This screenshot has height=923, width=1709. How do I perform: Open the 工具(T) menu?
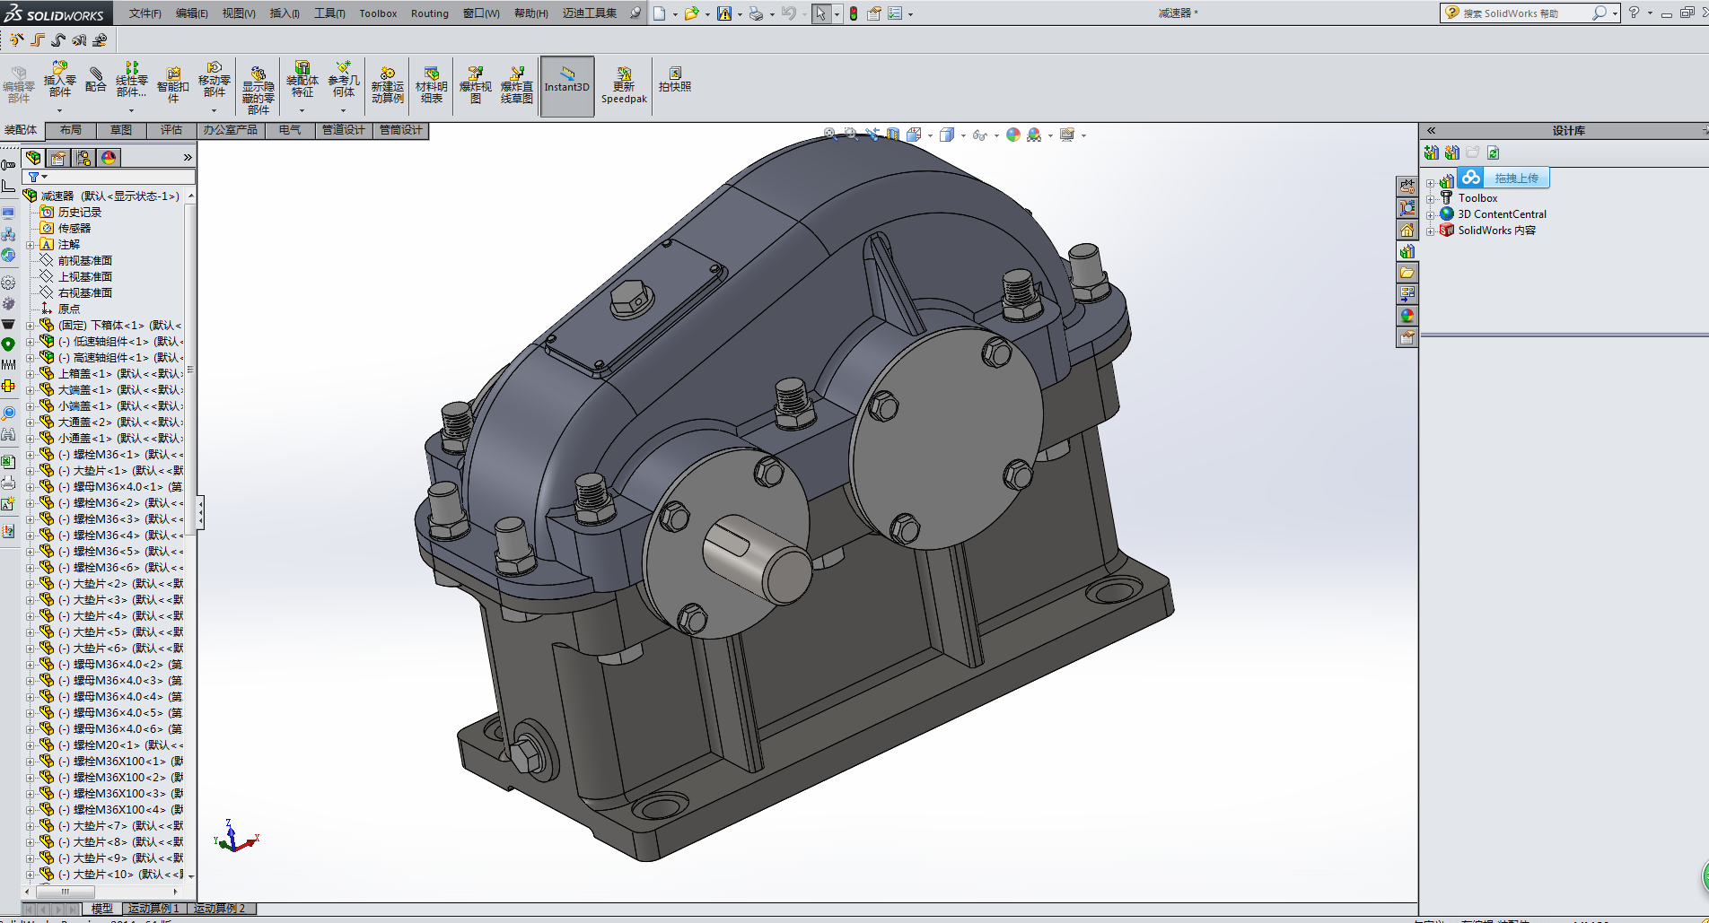pyautogui.click(x=329, y=13)
